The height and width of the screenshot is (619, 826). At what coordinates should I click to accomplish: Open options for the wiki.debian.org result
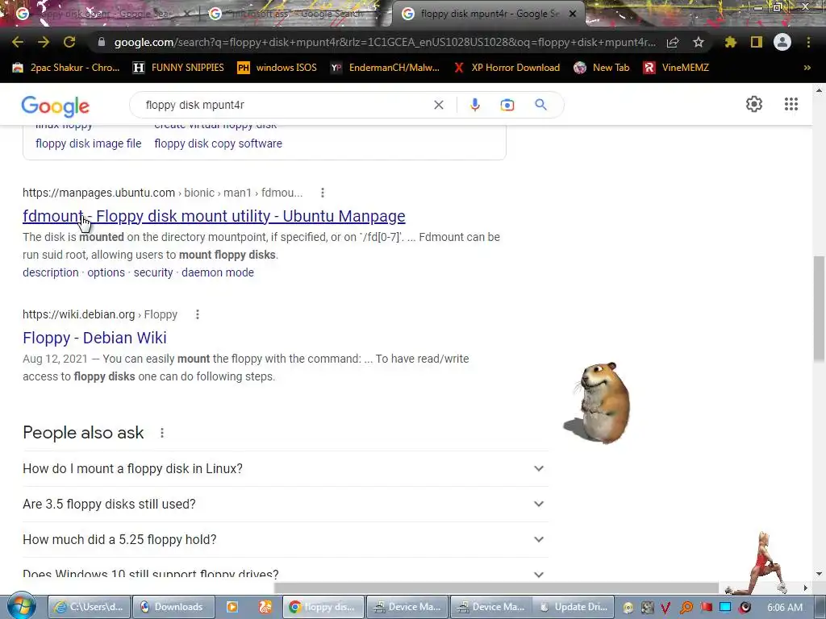point(198,315)
